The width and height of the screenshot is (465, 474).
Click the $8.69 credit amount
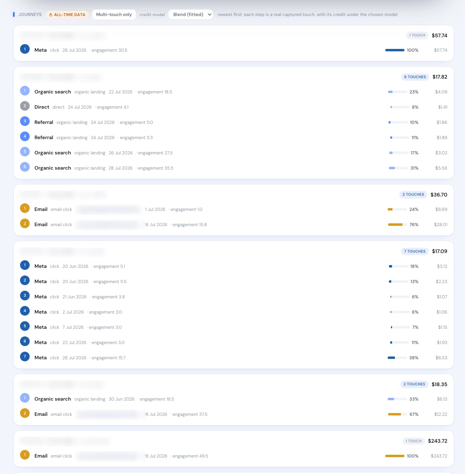click(441, 209)
